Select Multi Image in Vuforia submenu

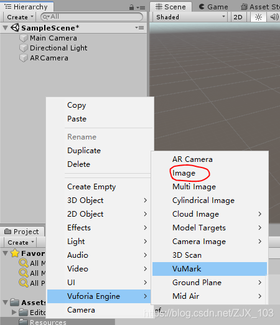coord(210,187)
